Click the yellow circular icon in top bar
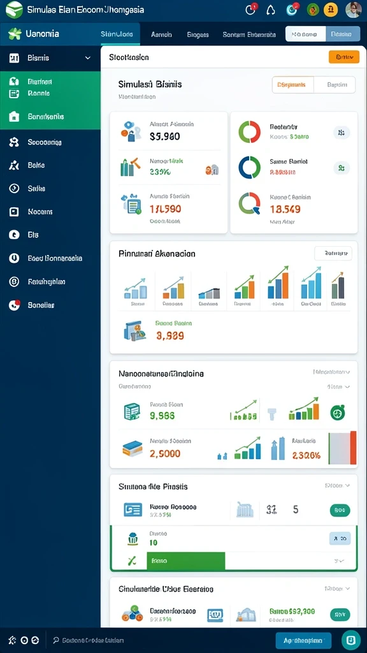The width and height of the screenshot is (367, 653). (331, 10)
